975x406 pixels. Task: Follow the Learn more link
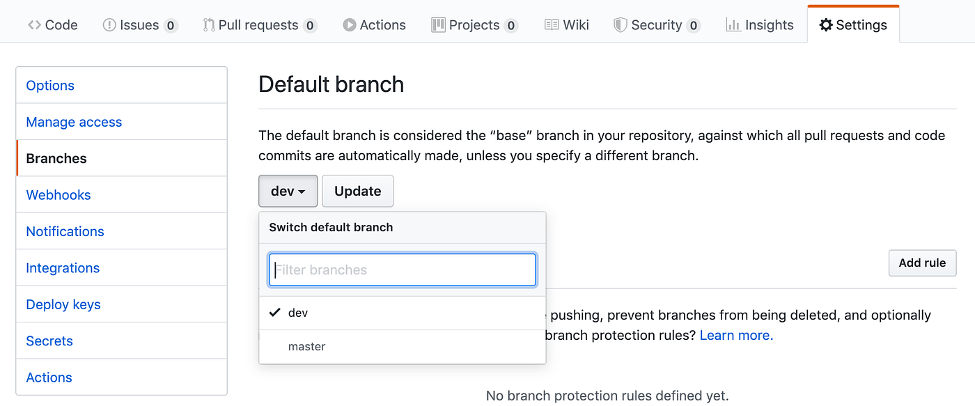point(736,335)
